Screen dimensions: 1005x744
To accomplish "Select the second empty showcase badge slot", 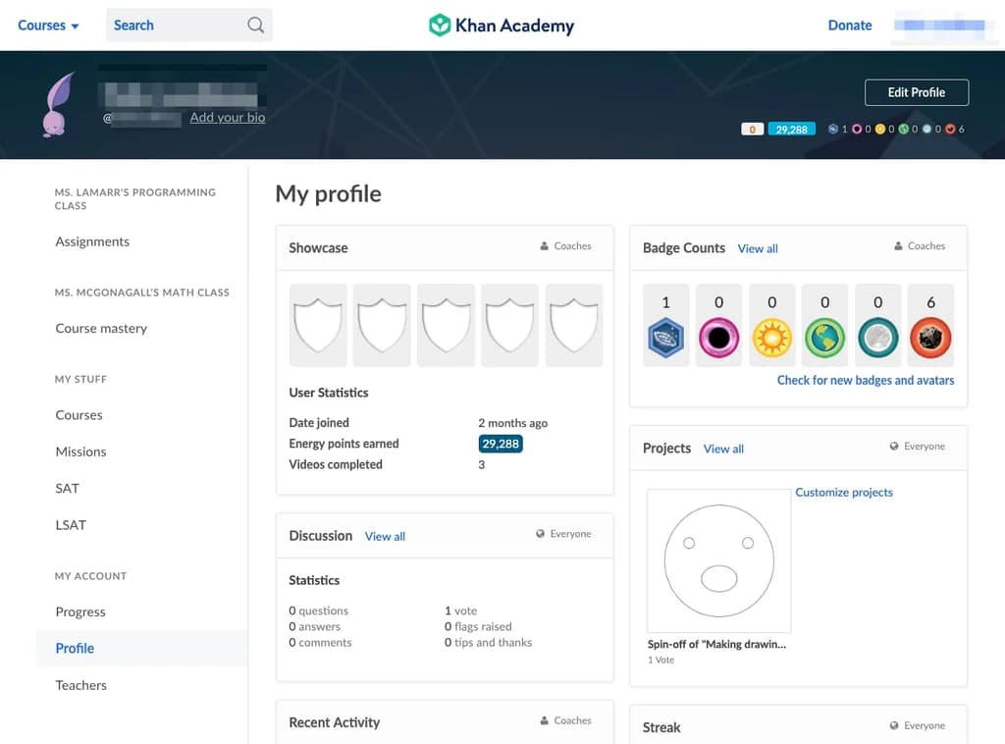I will coord(382,326).
